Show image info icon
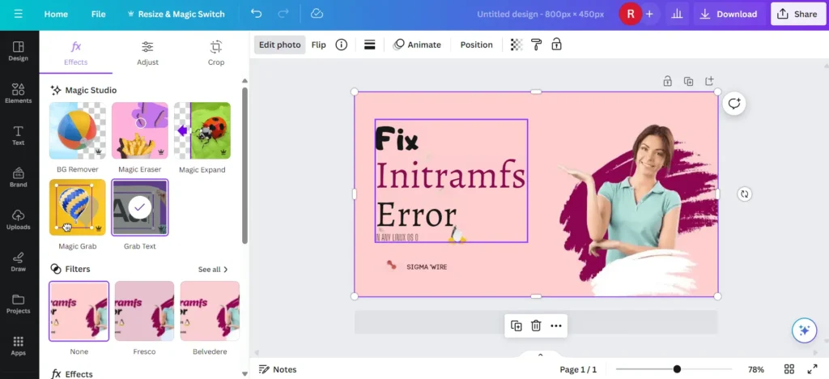The image size is (829, 379). coord(342,45)
